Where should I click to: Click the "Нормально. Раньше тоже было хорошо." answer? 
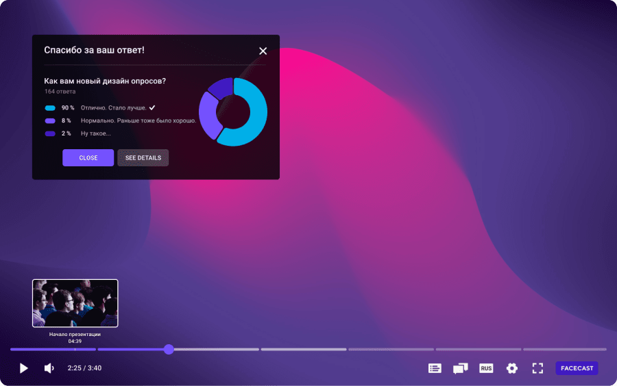(x=138, y=120)
